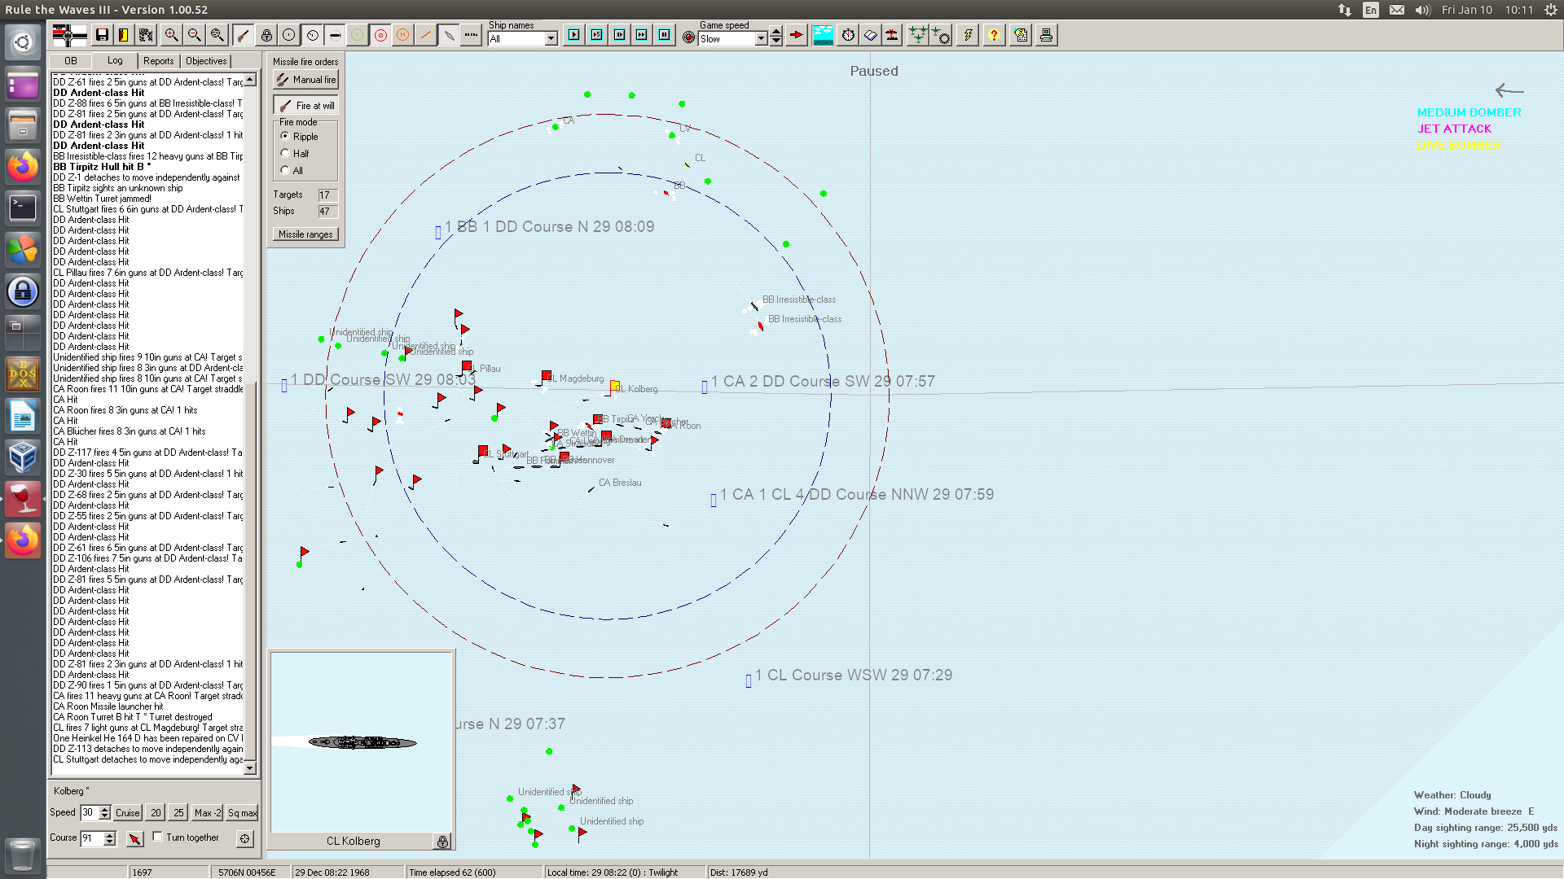Click the Max -2 speed button
This screenshot has height=879, width=1564.
(208, 812)
